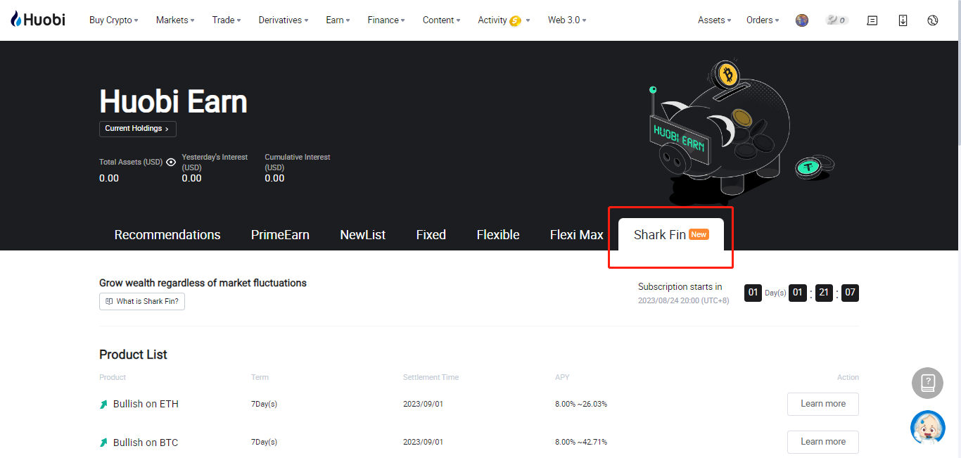
Task: Open the messages icon in header
Action: pos(872,20)
